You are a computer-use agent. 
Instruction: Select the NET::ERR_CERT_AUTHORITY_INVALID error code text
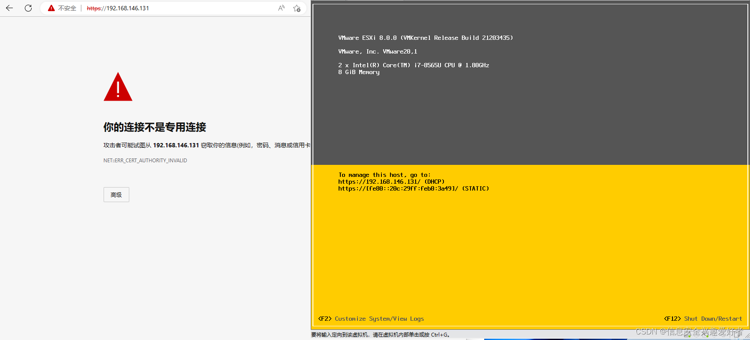145,161
